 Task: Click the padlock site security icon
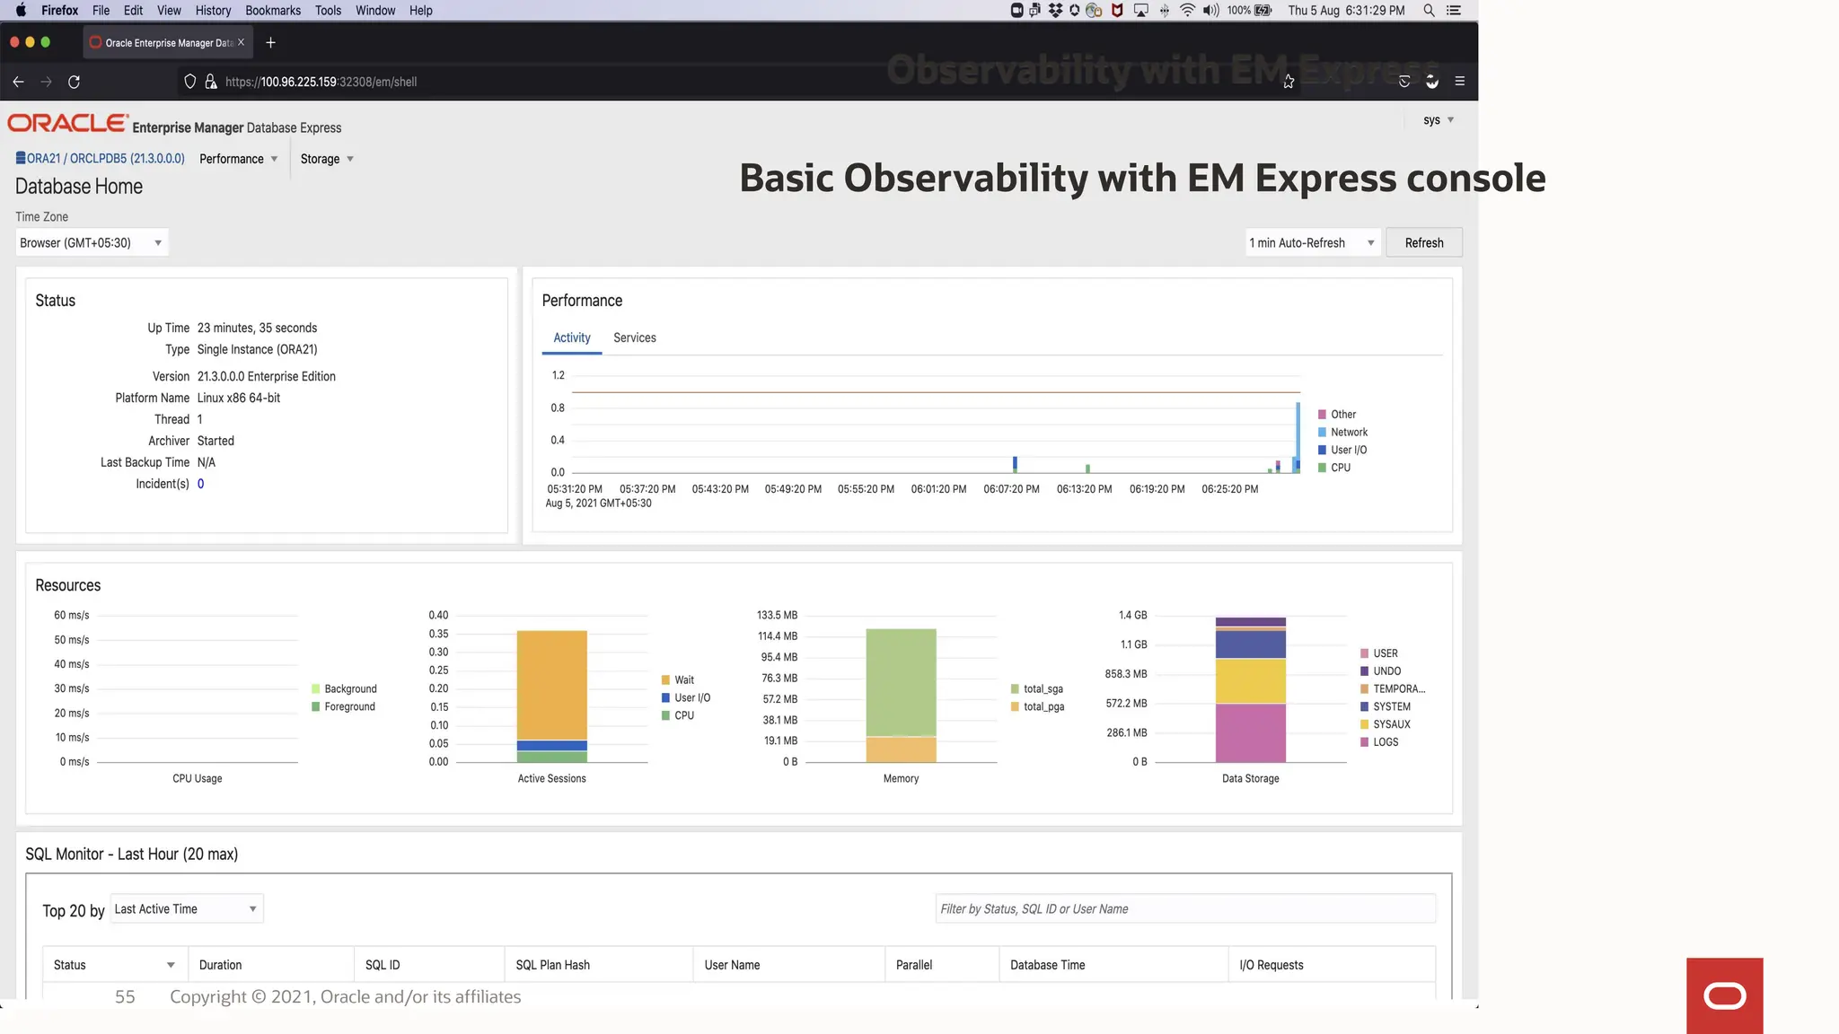pos(211,82)
